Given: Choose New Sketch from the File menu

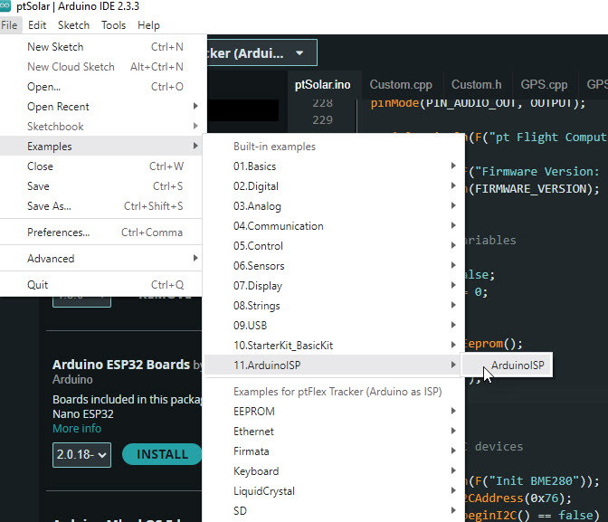Looking at the screenshot, I should pos(100,47).
